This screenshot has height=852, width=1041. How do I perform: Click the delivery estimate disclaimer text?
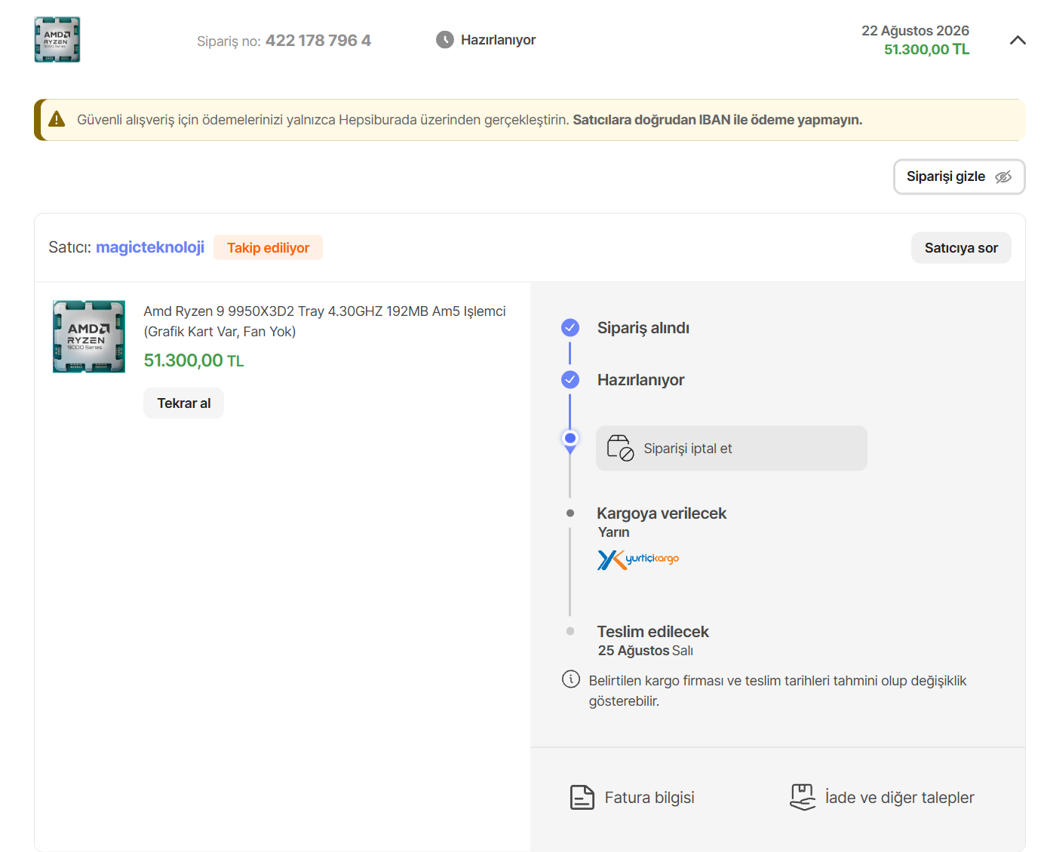pyautogui.click(x=778, y=691)
